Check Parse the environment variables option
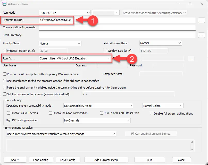 (5, 88)
